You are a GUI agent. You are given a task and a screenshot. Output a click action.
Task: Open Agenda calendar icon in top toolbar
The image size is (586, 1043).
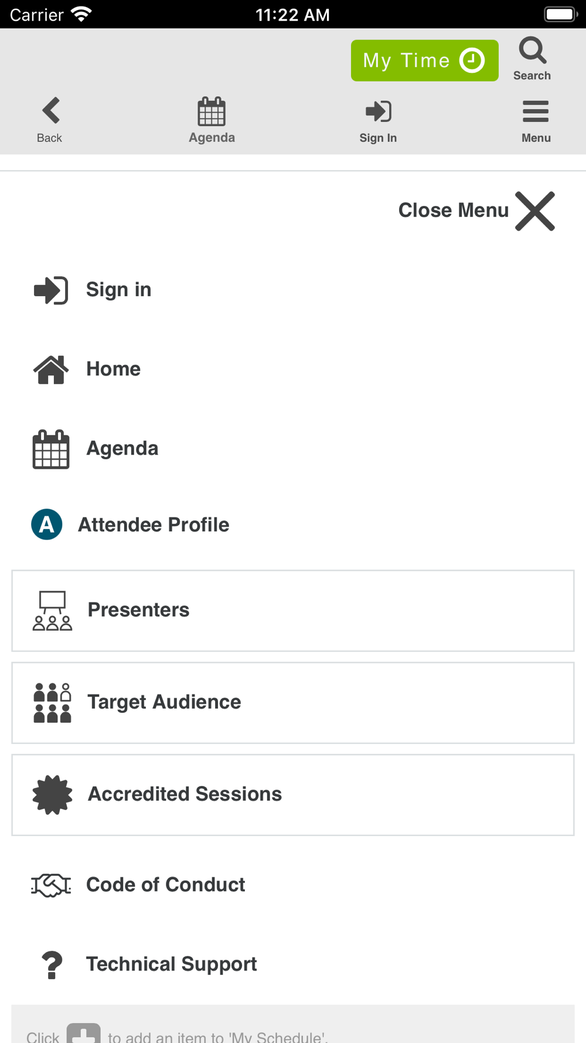tap(212, 111)
